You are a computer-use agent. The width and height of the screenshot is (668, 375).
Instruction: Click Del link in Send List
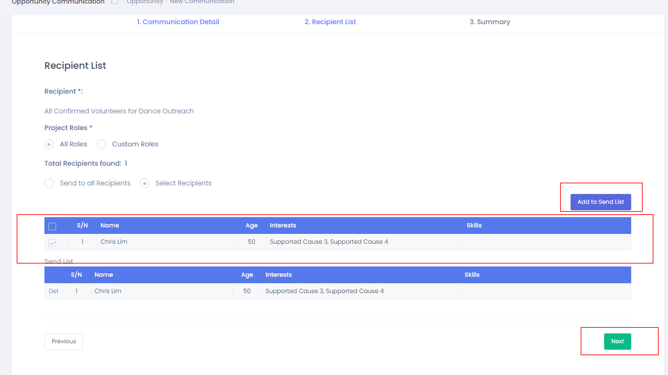[x=53, y=291]
